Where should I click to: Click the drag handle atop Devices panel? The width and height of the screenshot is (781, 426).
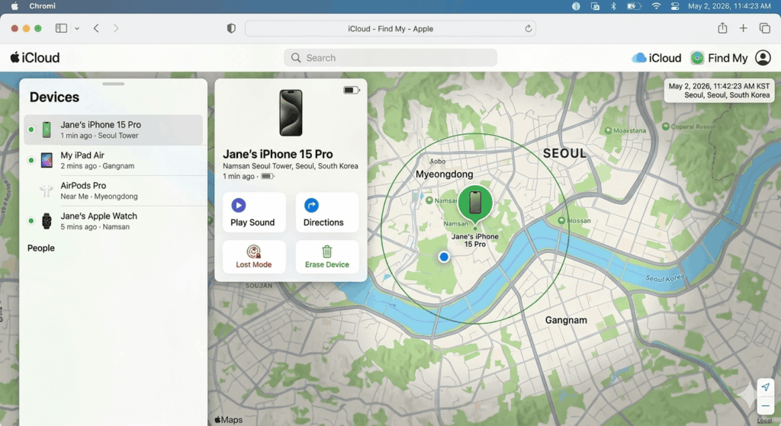tap(114, 84)
